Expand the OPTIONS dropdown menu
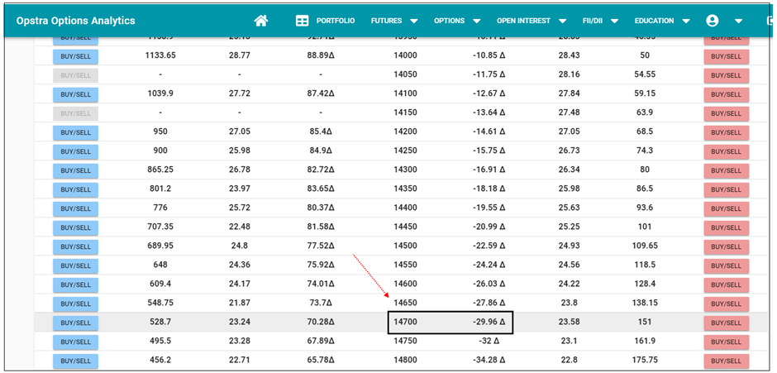 point(457,21)
